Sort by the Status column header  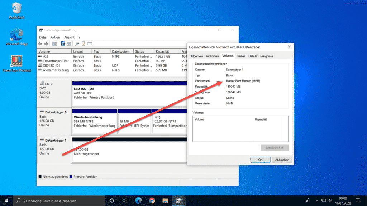144,51
